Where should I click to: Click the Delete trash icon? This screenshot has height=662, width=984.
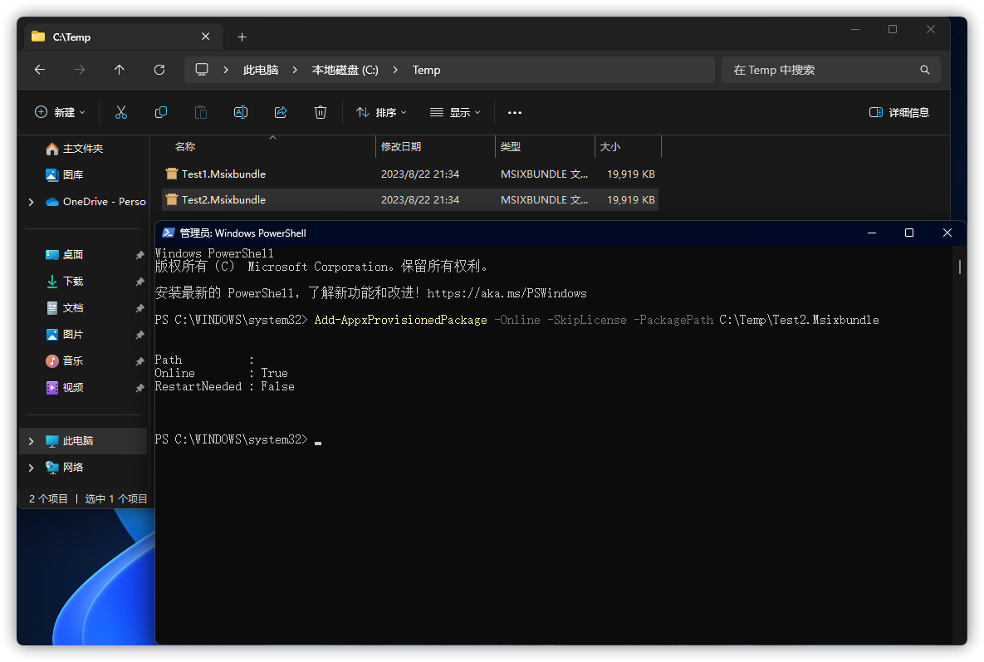pyautogui.click(x=320, y=112)
